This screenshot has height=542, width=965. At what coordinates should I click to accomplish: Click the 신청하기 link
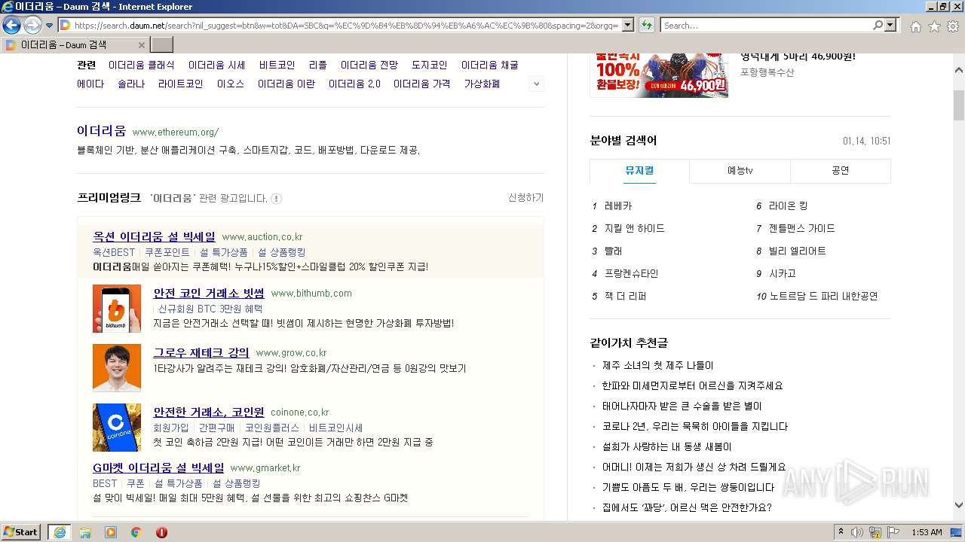pyautogui.click(x=525, y=197)
